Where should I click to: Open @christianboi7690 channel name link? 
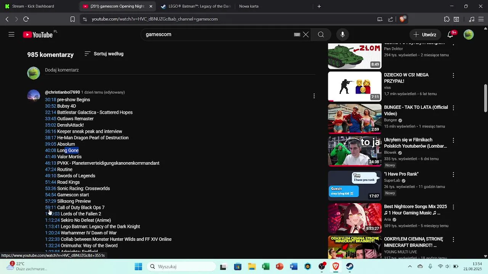coord(63,92)
